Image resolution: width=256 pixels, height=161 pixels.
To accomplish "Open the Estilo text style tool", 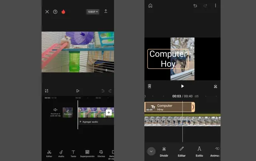I will pyautogui.click(x=199, y=151).
